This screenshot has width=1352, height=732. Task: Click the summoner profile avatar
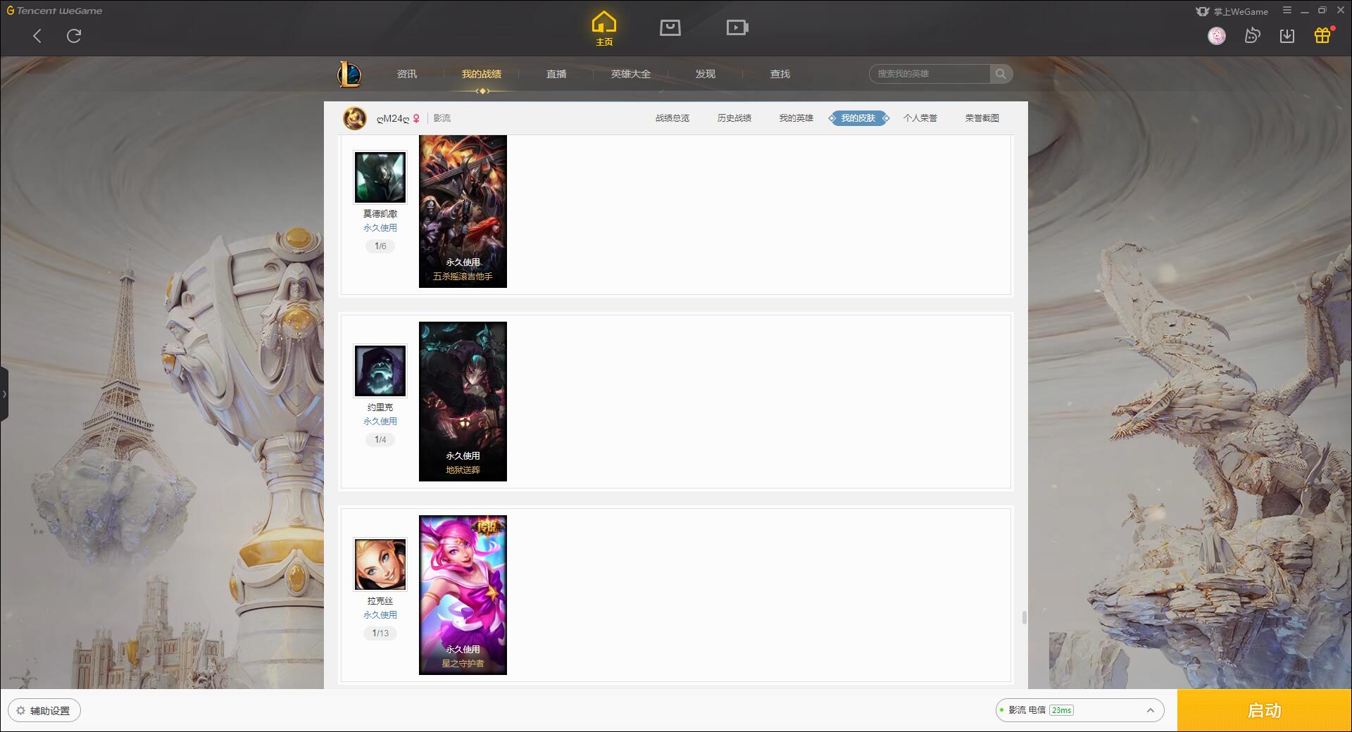click(x=354, y=118)
